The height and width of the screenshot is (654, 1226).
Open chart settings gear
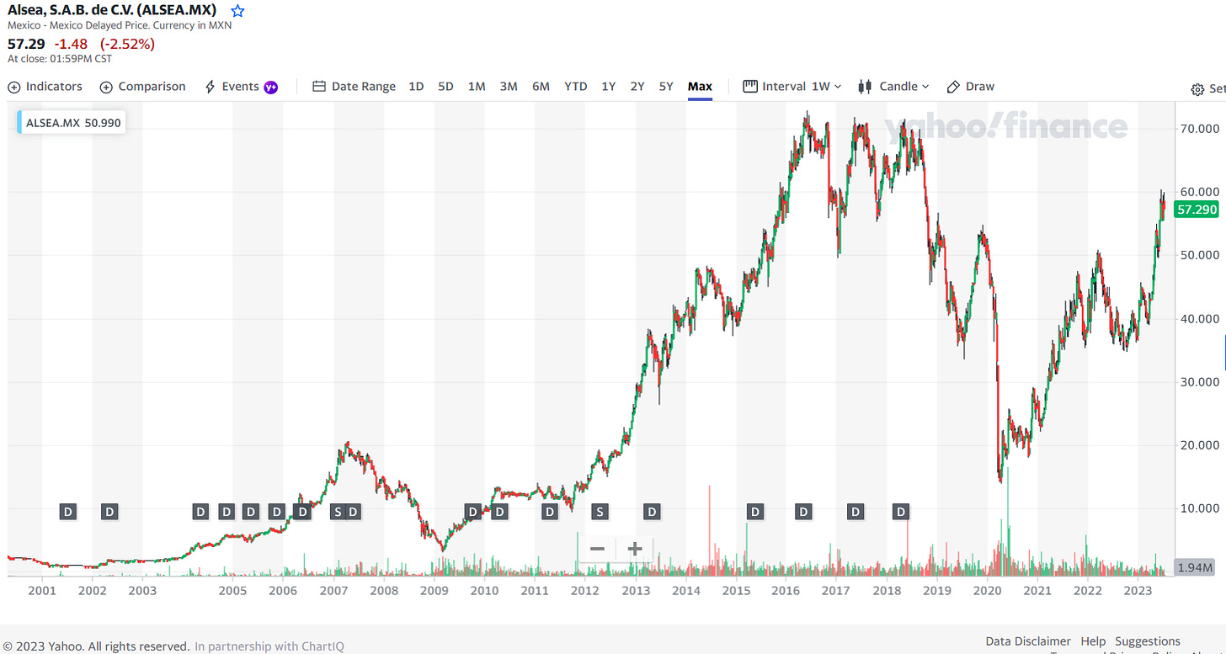pos(1197,89)
